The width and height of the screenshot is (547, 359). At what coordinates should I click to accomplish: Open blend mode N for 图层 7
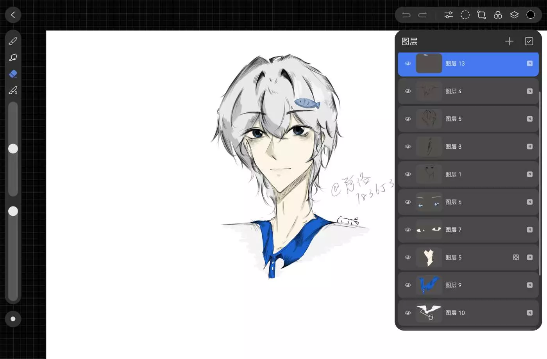click(529, 230)
